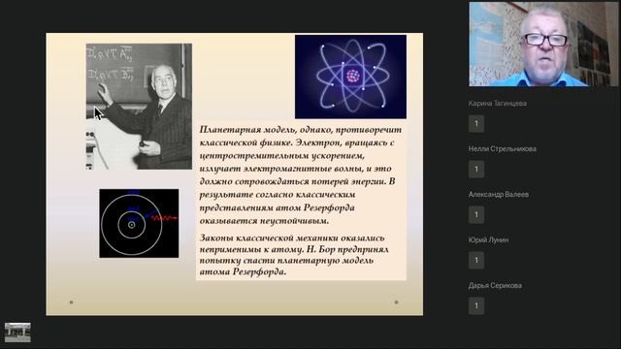Select participant name Нелли Стрельникова
The image size is (621, 349).
(x=503, y=148)
